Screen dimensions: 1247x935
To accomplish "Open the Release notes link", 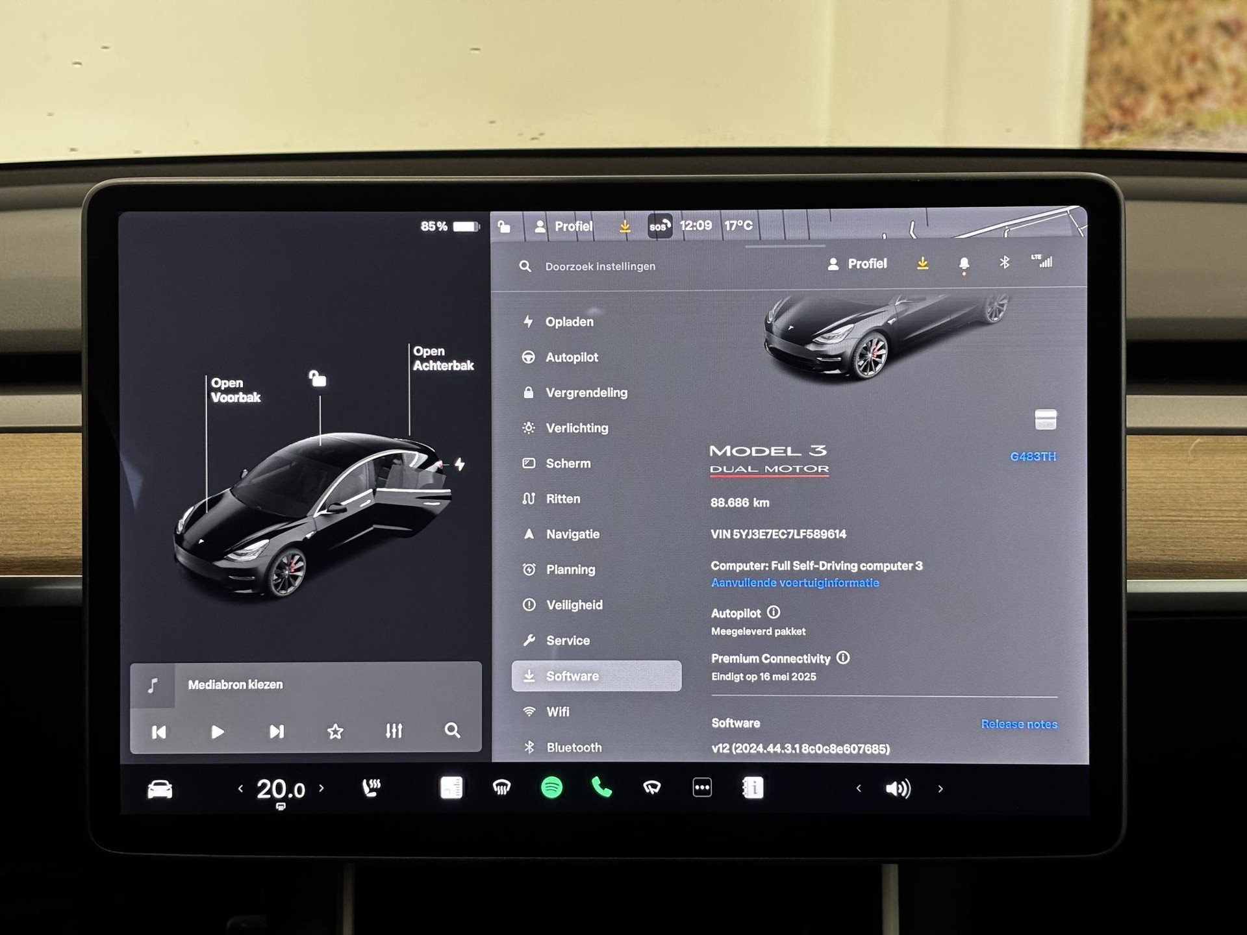I will tap(1019, 724).
